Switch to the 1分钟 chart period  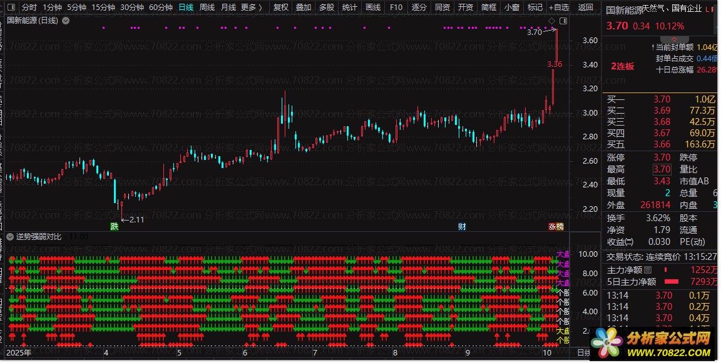click(x=52, y=7)
